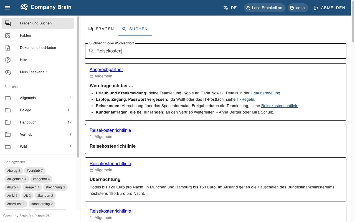Follow the Urlaubsregelung link

coord(265,93)
